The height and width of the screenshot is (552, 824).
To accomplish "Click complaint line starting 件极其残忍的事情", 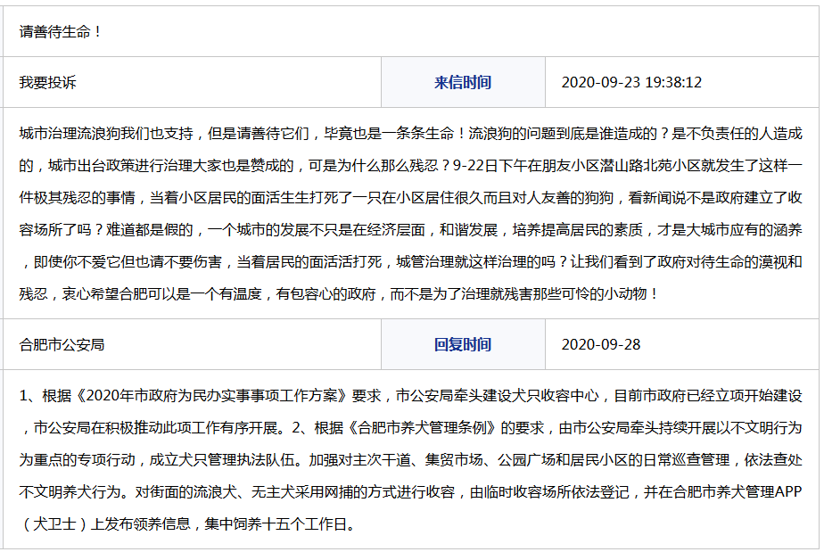I will [410, 198].
